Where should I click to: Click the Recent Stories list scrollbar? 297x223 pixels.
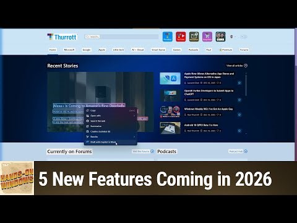246,85
